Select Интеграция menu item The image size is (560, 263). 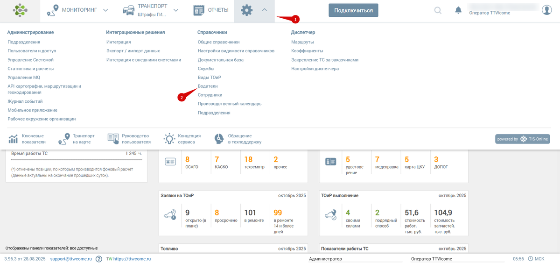pyautogui.click(x=119, y=42)
